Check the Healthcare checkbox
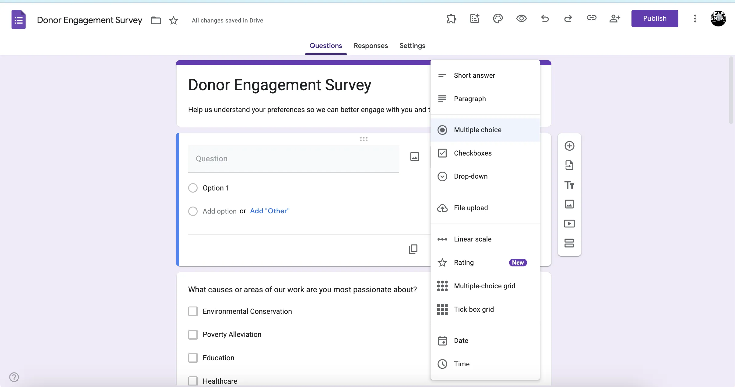This screenshot has width=735, height=387. (193, 381)
